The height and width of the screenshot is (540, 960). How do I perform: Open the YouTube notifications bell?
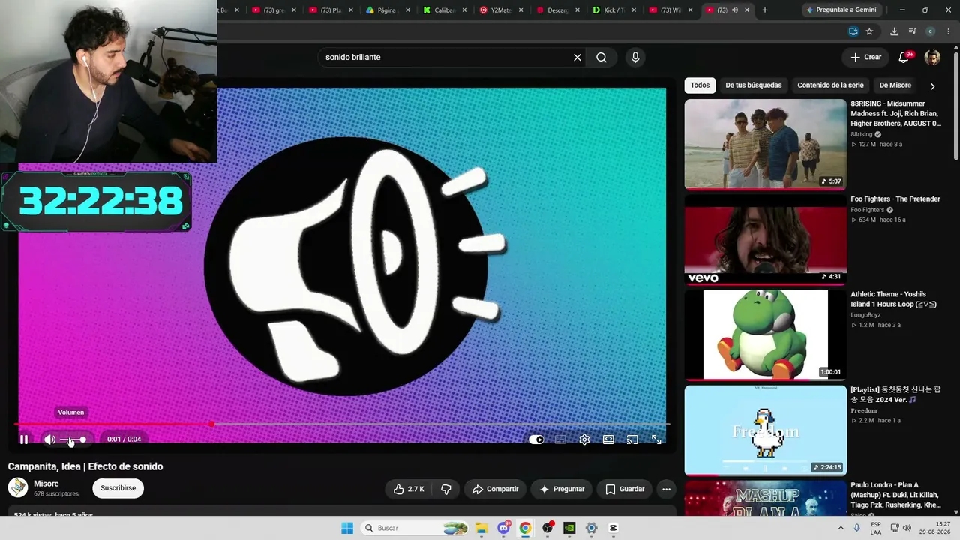[x=904, y=58]
